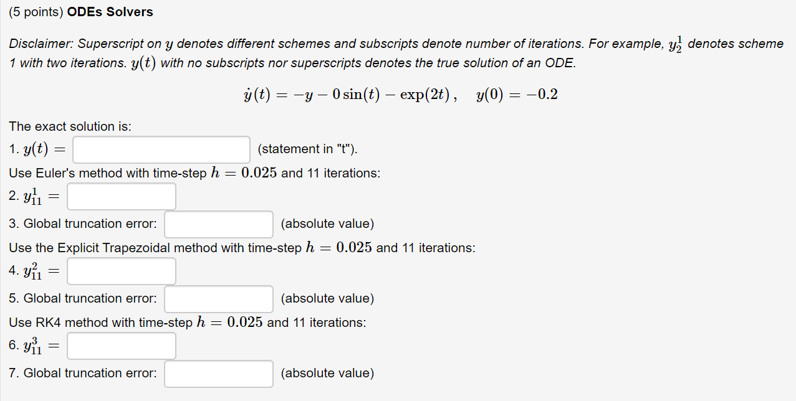The height and width of the screenshot is (401, 796).
Task: Click the exact solution y(t) input field
Action: [160, 149]
